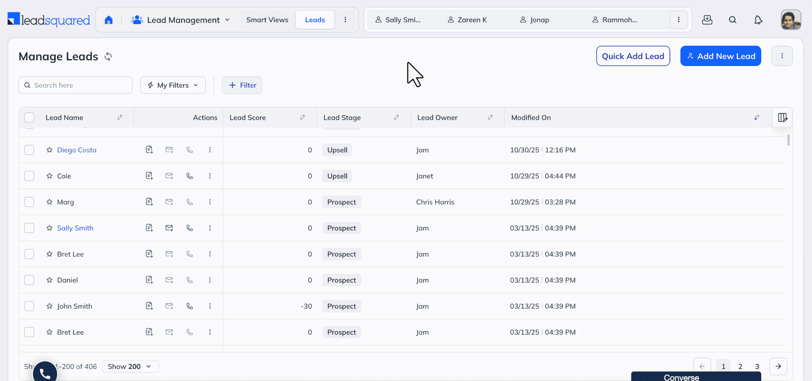Call Sally Smith using phone icon
Viewport: 812px width, 381px height.
[189, 228]
